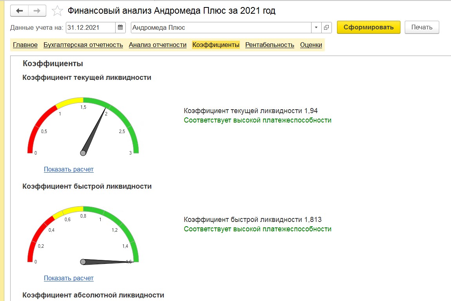This screenshot has width=451, height=301.
Task: Click the 1,2 mark on quick liquidity gauge
Action: (x=114, y=230)
